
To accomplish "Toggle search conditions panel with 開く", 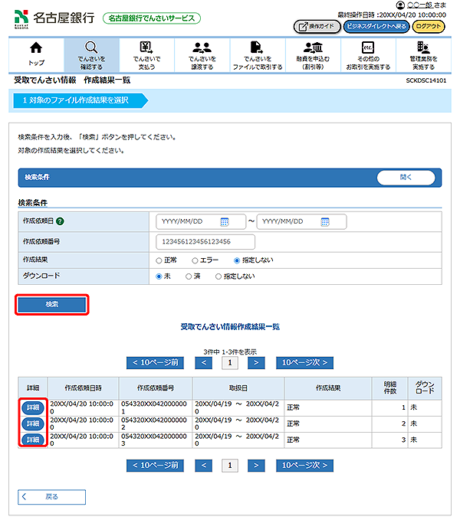I will tap(406, 178).
